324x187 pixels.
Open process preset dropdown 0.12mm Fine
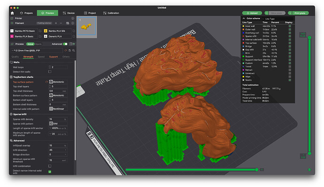click(37, 51)
